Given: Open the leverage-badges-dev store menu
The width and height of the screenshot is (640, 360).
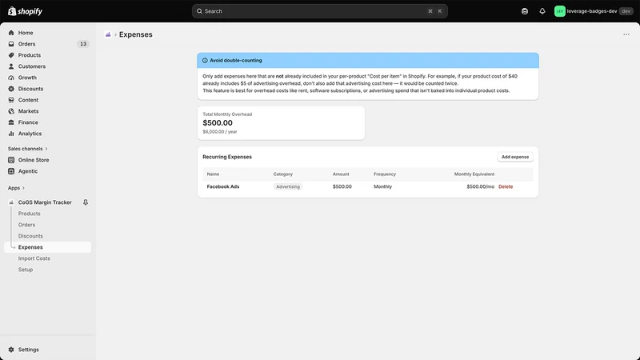Looking at the screenshot, I should tap(594, 11).
